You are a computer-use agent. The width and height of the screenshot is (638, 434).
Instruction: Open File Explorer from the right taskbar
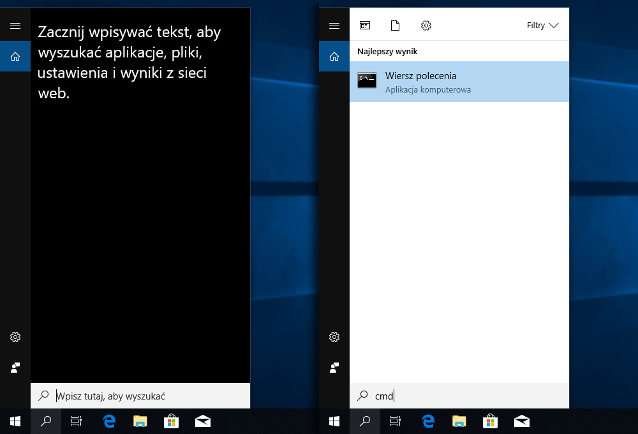click(459, 421)
